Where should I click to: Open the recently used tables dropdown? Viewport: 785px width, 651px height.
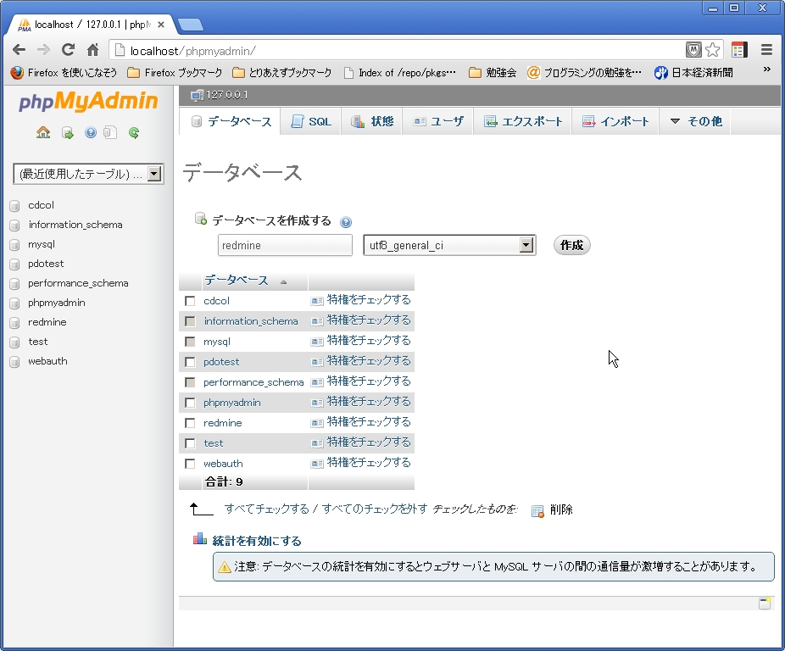89,174
